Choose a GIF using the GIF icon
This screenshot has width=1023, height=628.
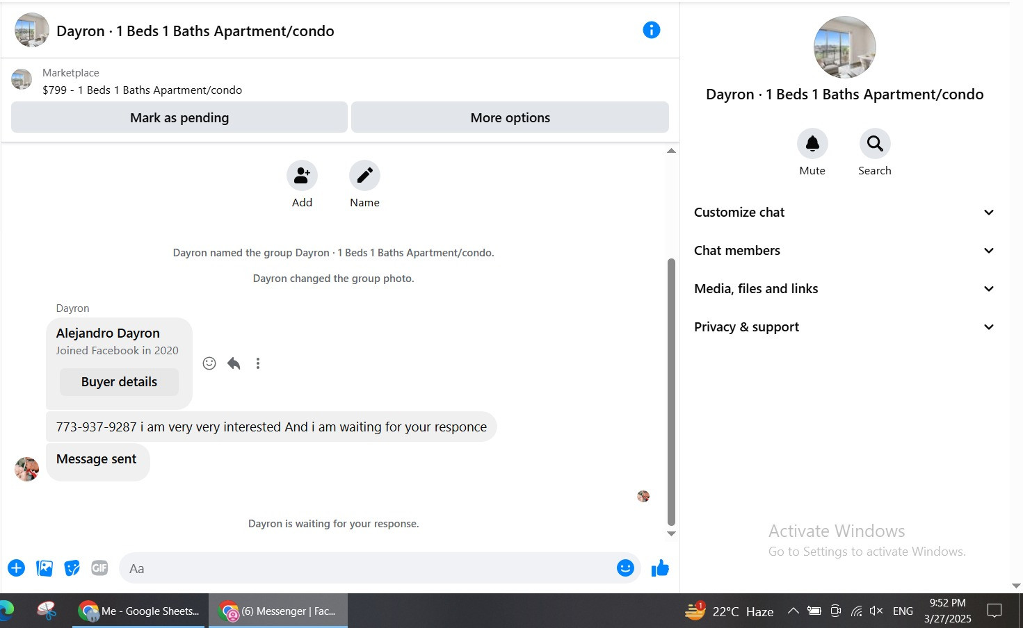(x=99, y=568)
